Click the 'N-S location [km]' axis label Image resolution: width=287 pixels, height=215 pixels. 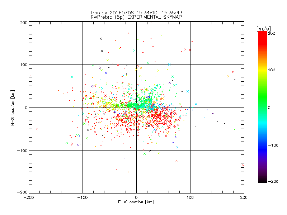[x=13, y=107]
